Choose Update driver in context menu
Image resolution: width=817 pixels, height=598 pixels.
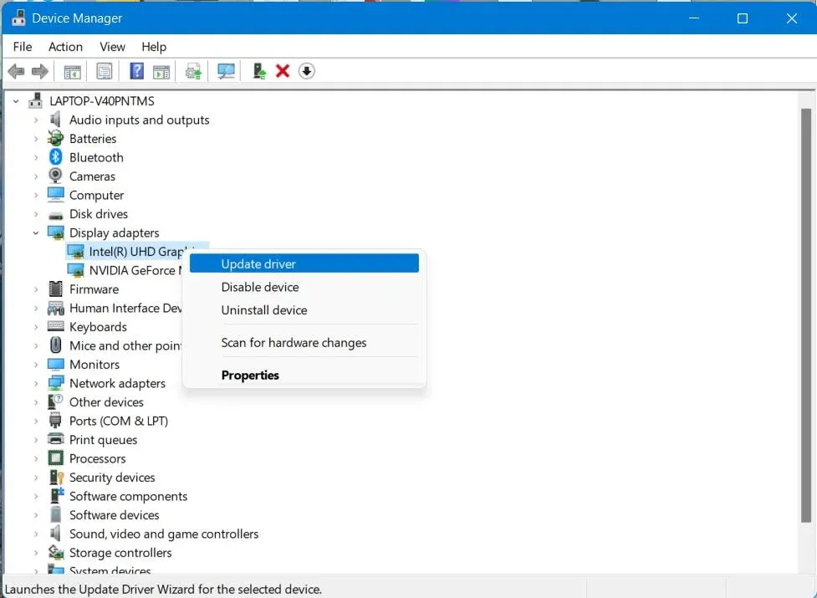coord(304,263)
